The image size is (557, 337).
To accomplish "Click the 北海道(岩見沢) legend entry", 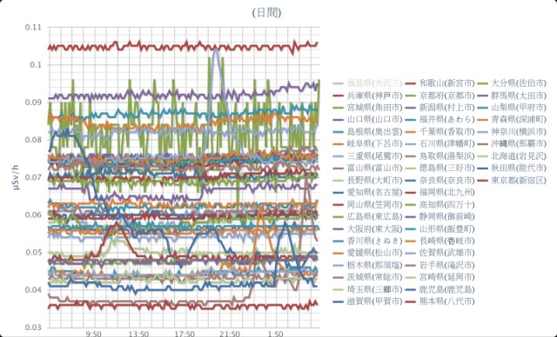I will [x=511, y=155].
